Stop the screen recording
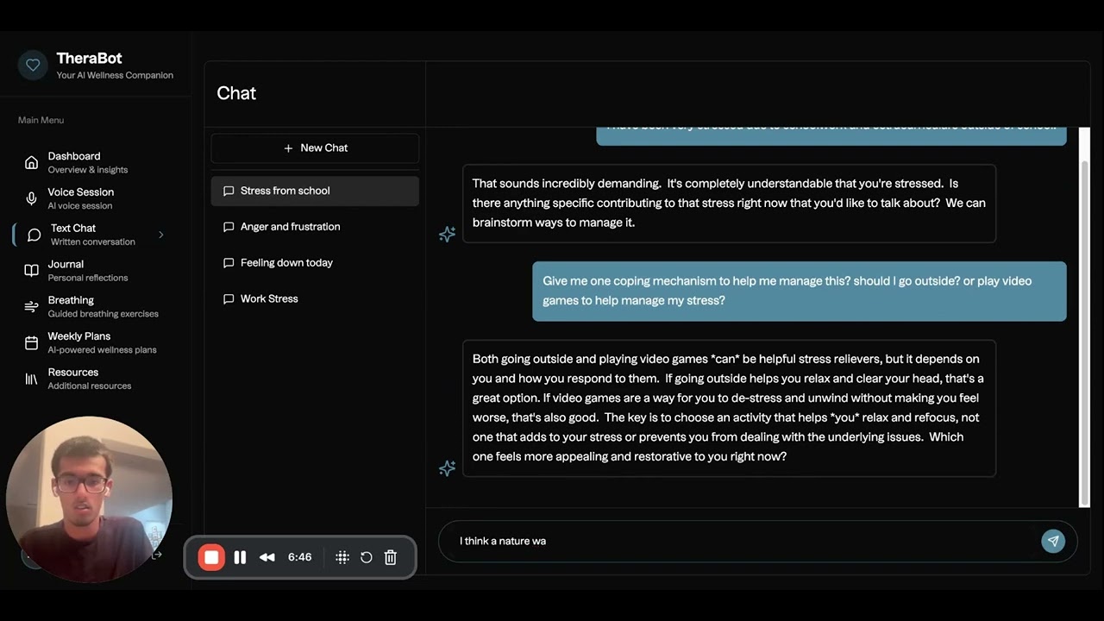Viewport: 1104px width, 621px height. click(211, 557)
